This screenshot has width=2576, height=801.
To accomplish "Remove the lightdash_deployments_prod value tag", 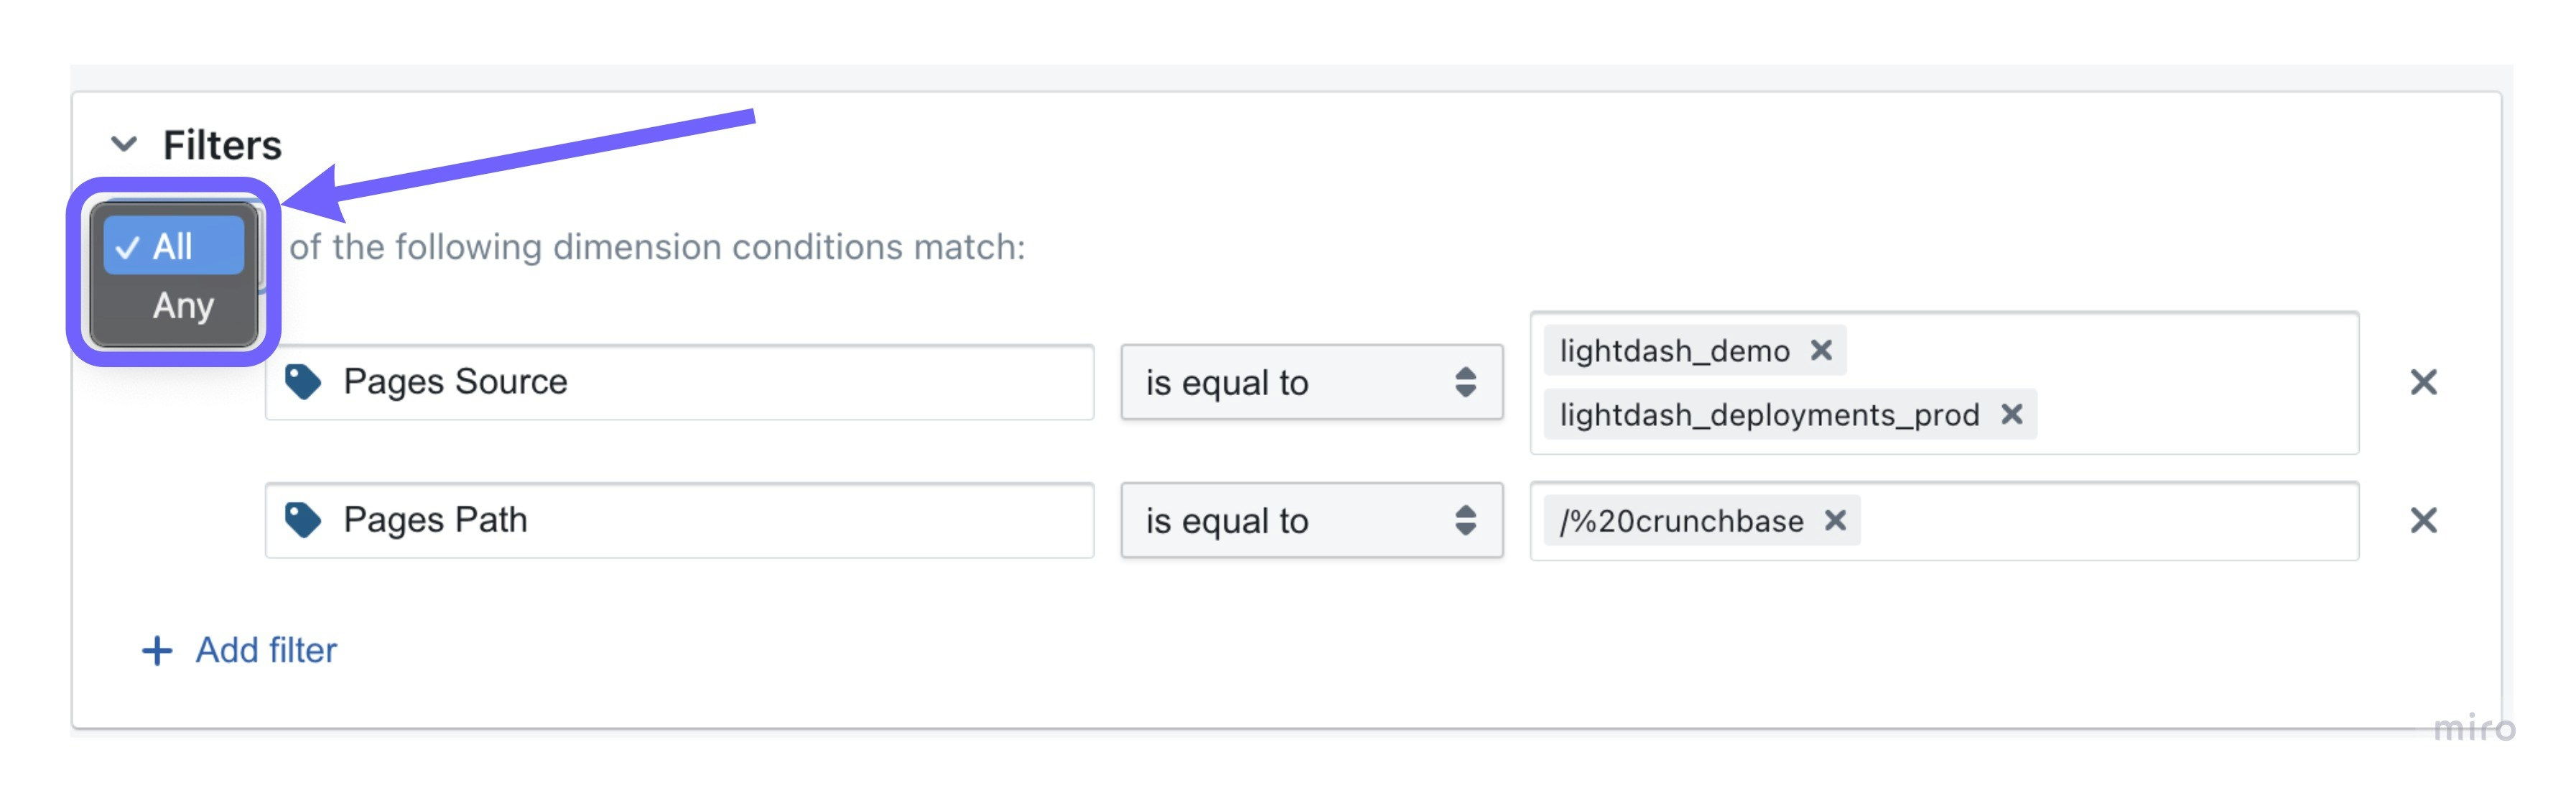I will pos(2012,414).
